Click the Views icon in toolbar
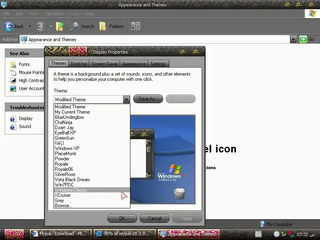Viewport: 320px width, 240px height. pos(136,26)
